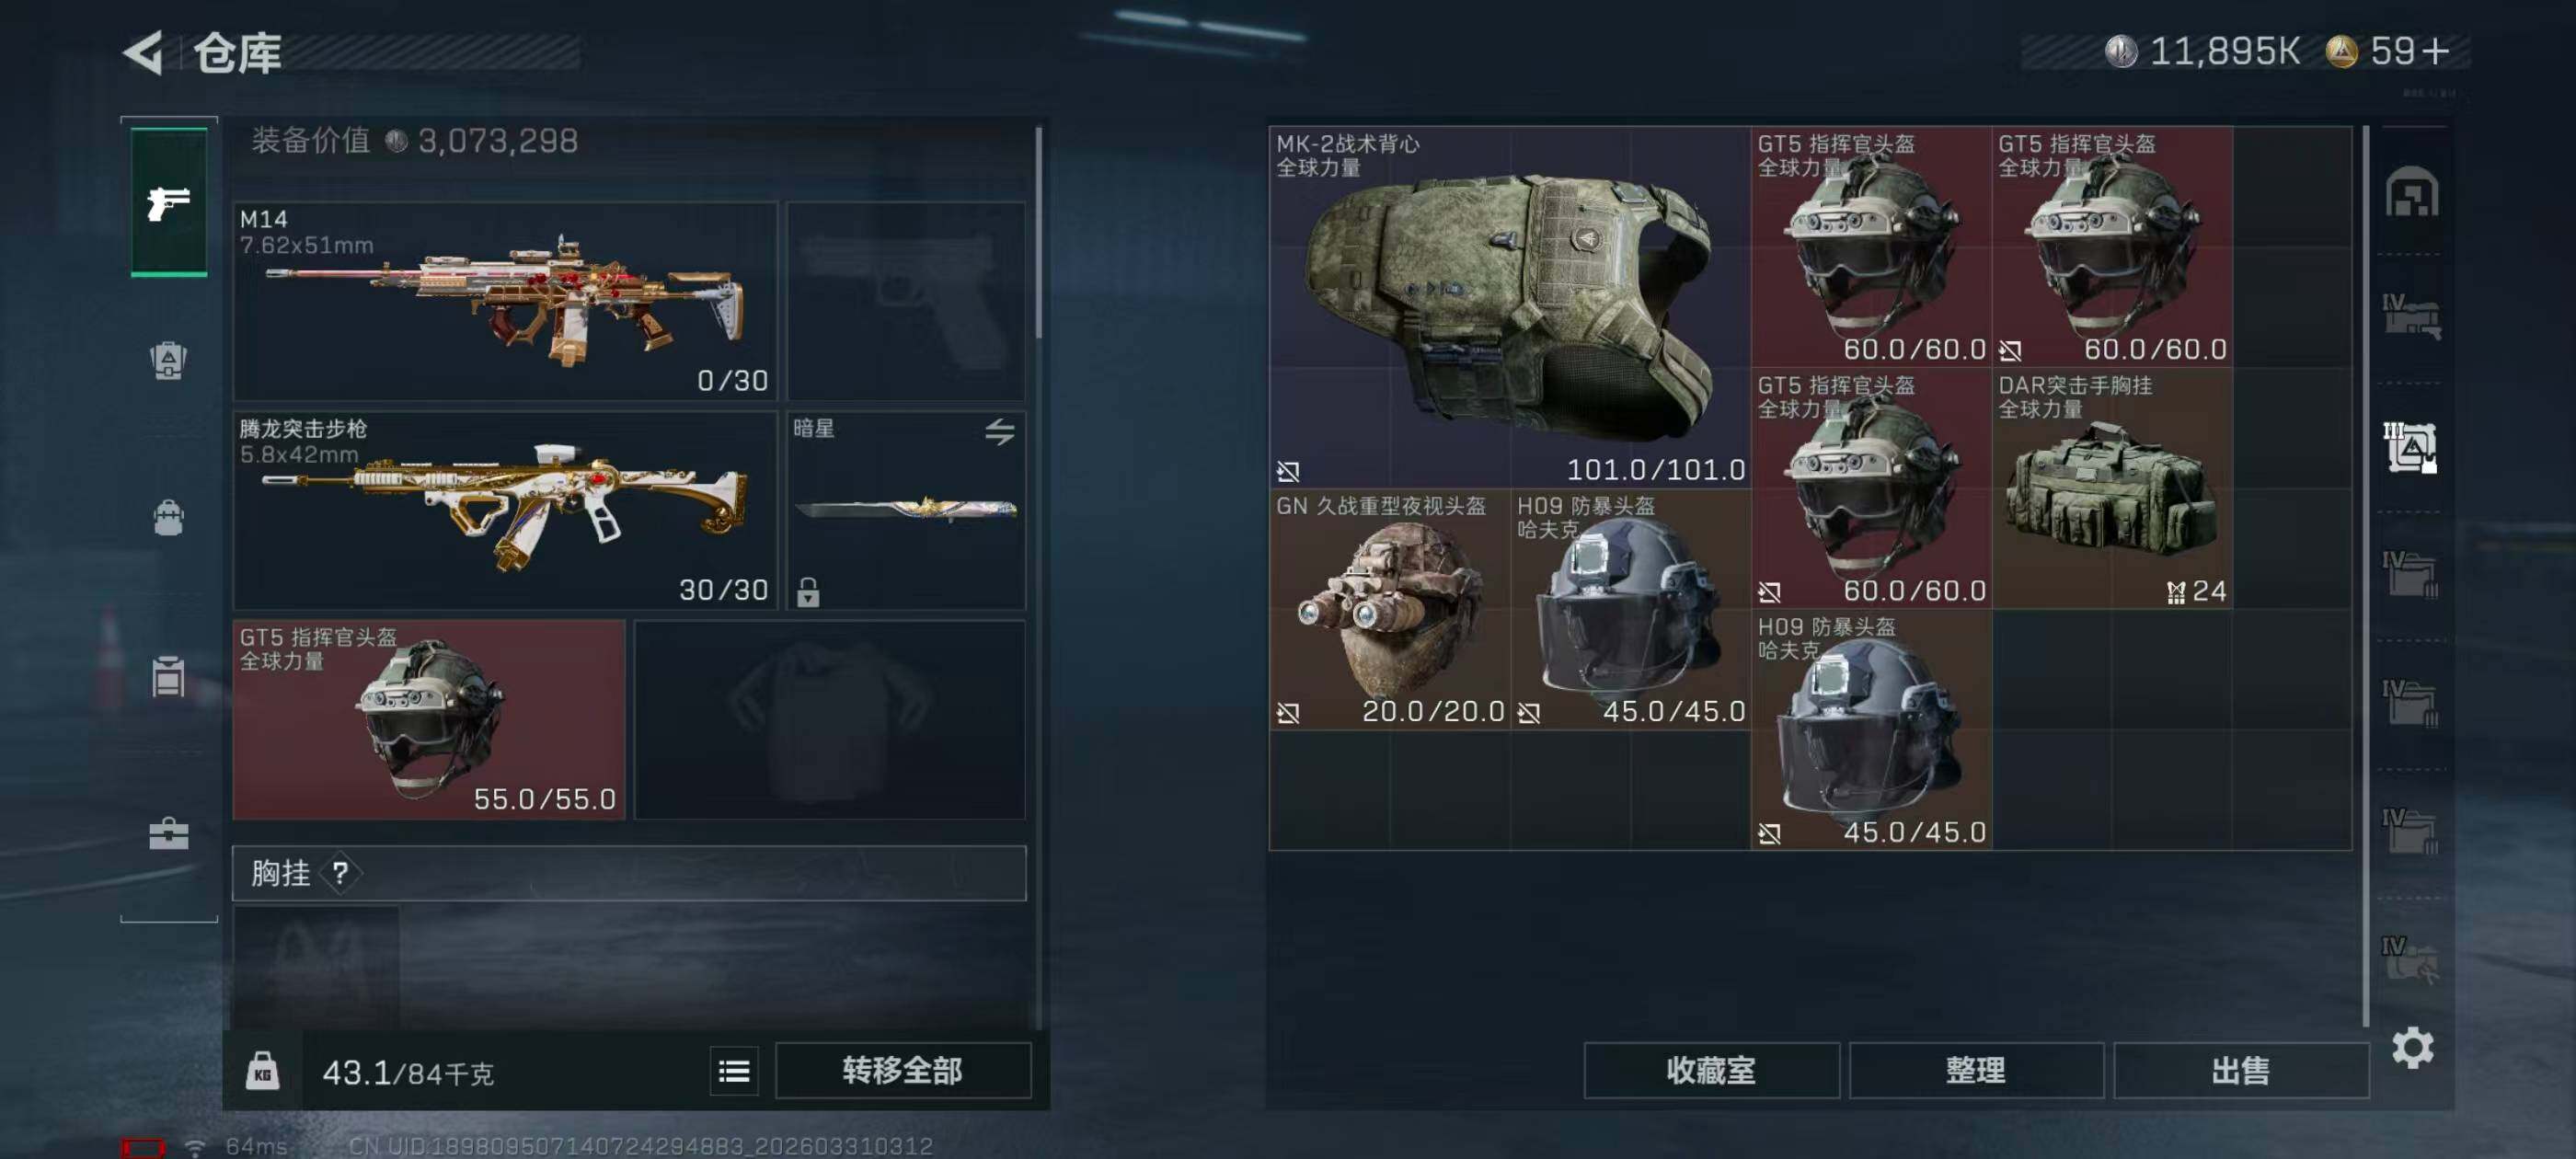The height and width of the screenshot is (1159, 2576).
Task: Click the 出售 sell button
Action: coord(2240,1071)
